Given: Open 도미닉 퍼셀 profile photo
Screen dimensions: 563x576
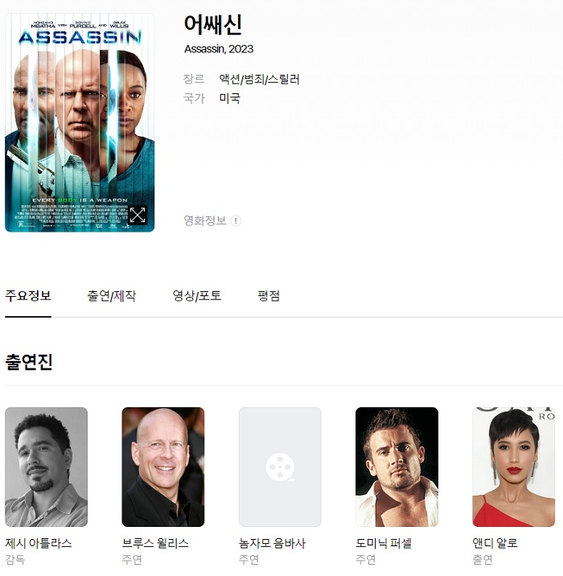Looking at the screenshot, I should click(x=397, y=467).
